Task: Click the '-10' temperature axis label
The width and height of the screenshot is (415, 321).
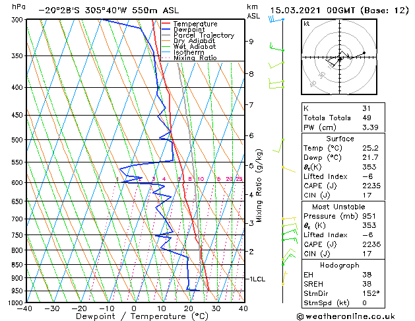Action: click(x=106, y=308)
